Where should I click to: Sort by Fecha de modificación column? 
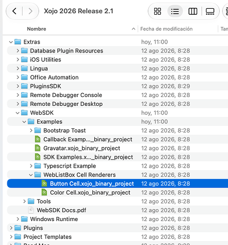166,29
